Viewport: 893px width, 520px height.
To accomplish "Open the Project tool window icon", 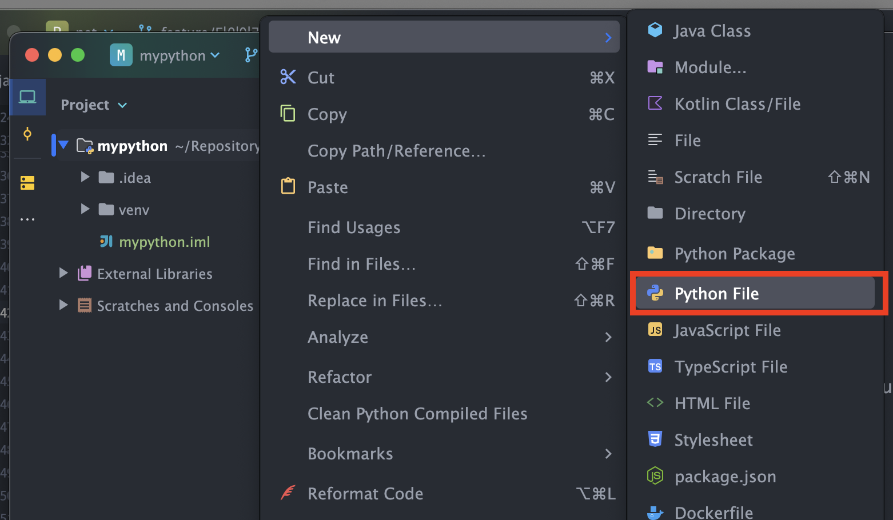I will point(27,97).
